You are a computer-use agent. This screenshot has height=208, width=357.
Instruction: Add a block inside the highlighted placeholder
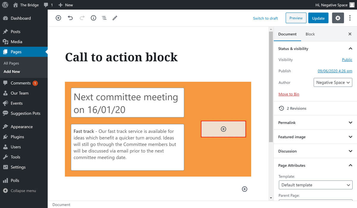[223, 129]
